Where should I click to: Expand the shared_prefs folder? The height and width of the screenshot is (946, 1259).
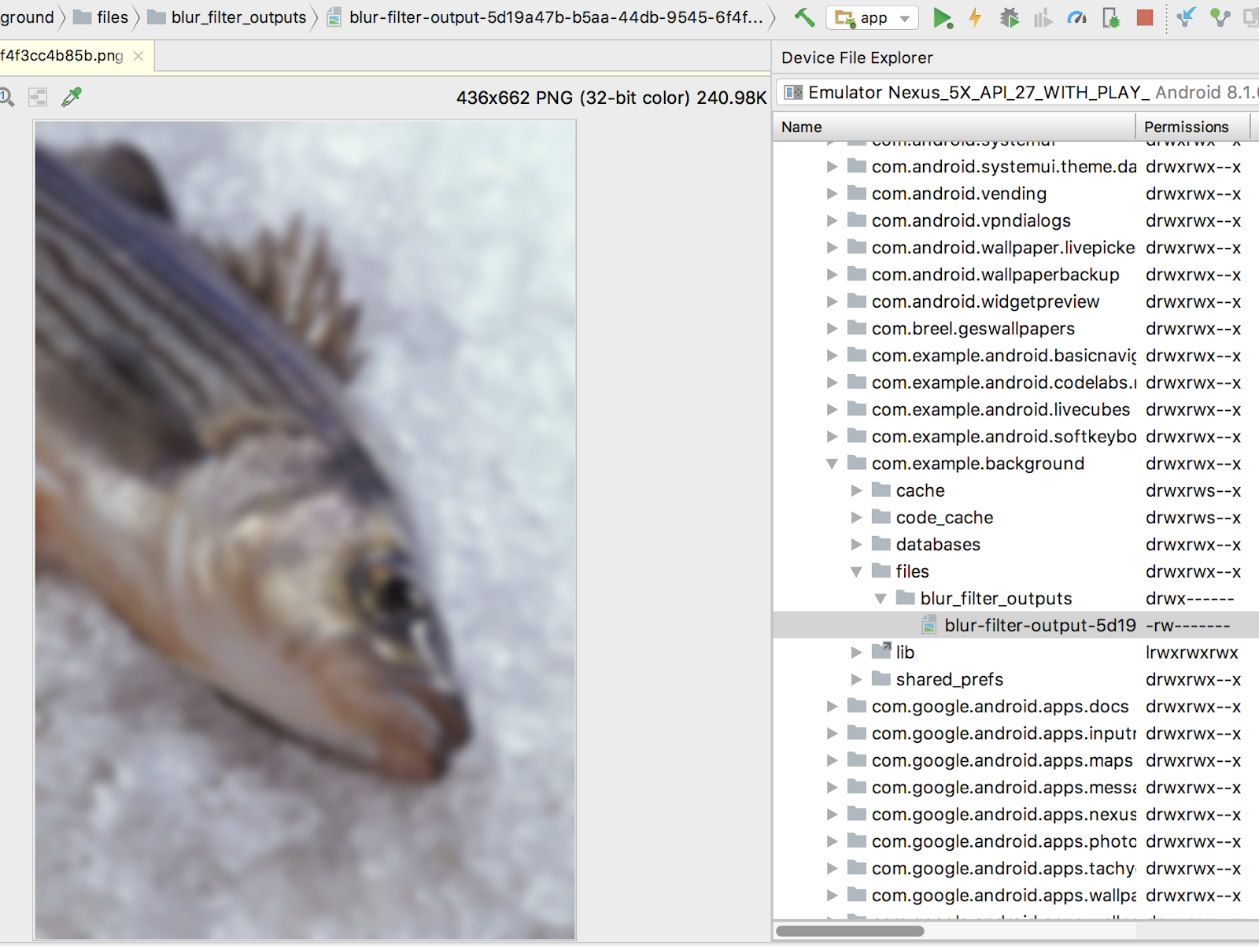[857, 679]
